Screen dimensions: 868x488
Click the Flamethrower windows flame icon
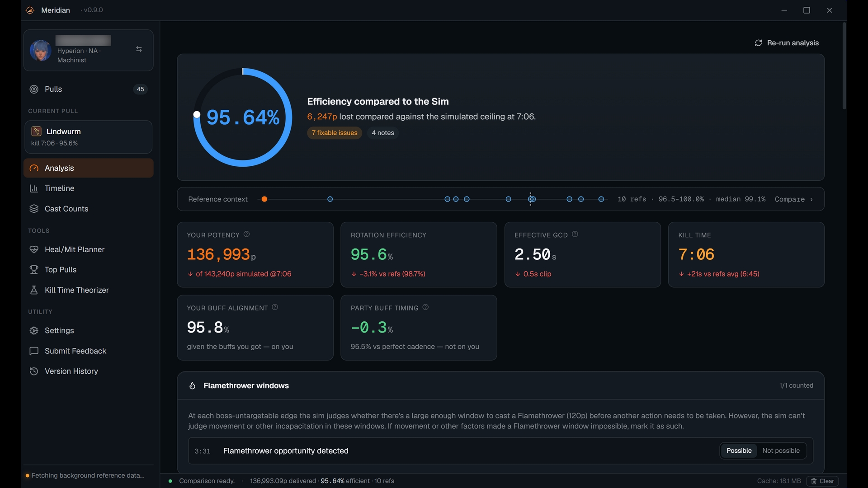coord(192,386)
